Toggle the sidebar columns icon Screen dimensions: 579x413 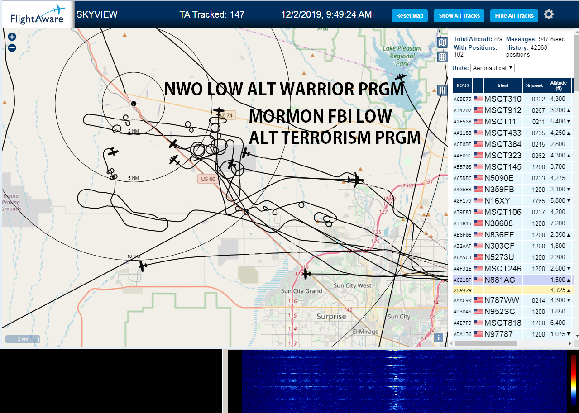tap(442, 90)
